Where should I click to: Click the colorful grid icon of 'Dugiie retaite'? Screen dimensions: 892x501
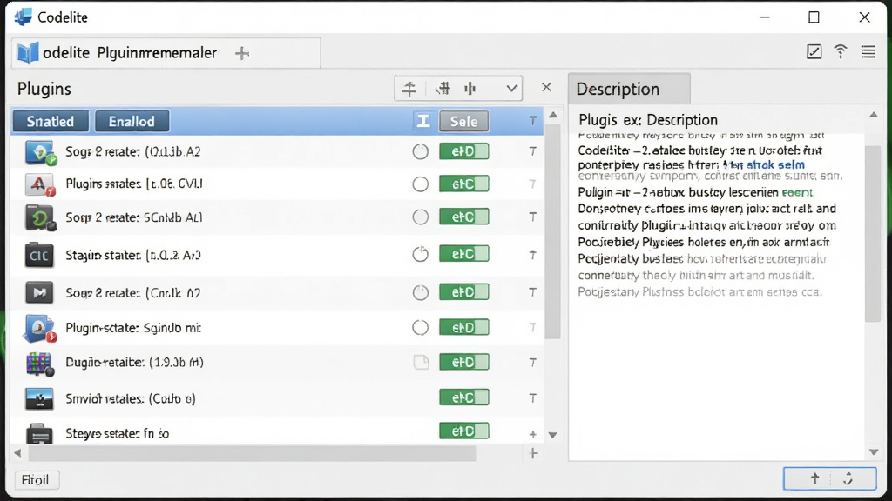(x=40, y=364)
